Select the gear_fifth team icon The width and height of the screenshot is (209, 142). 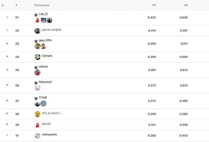(36, 41)
